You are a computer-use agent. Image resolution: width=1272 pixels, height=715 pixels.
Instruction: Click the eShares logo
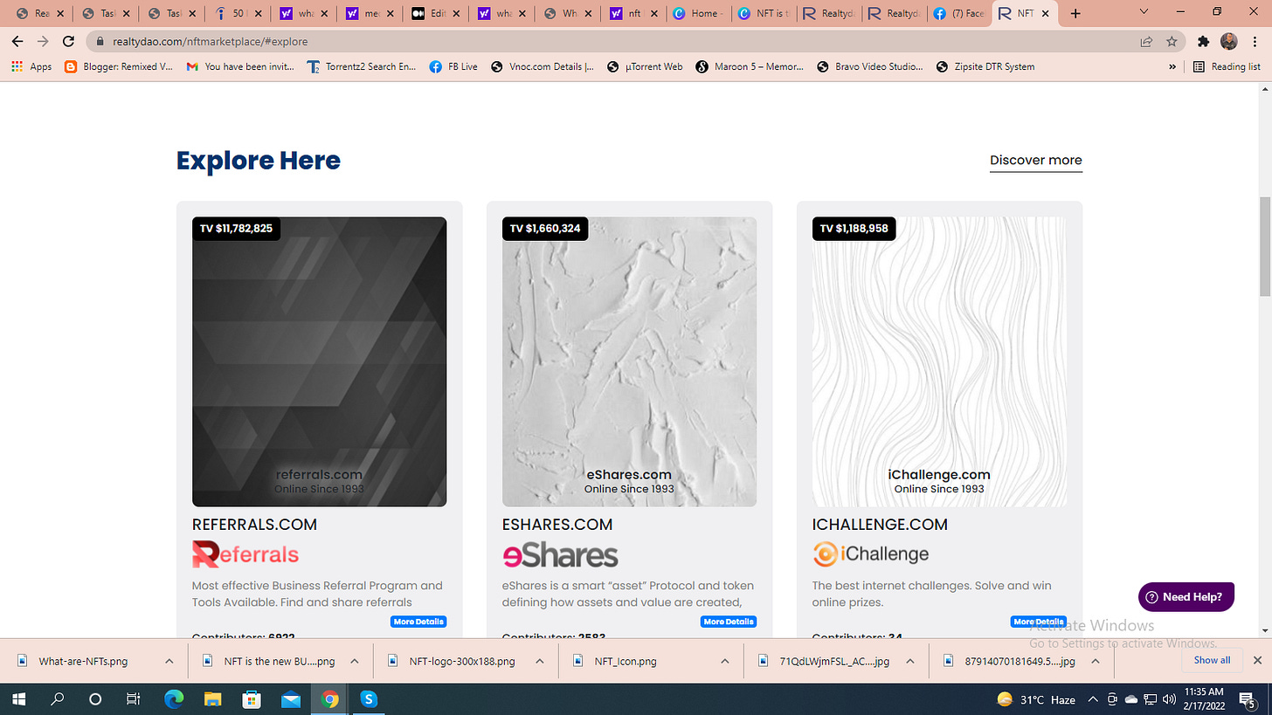[x=560, y=555]
